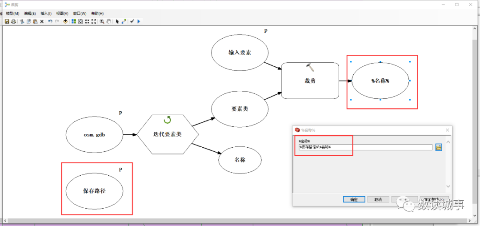Viewport: 480px width, 226px height.
Task: Select the 迭代要素类 iterator hexagon
Action: 168,134
